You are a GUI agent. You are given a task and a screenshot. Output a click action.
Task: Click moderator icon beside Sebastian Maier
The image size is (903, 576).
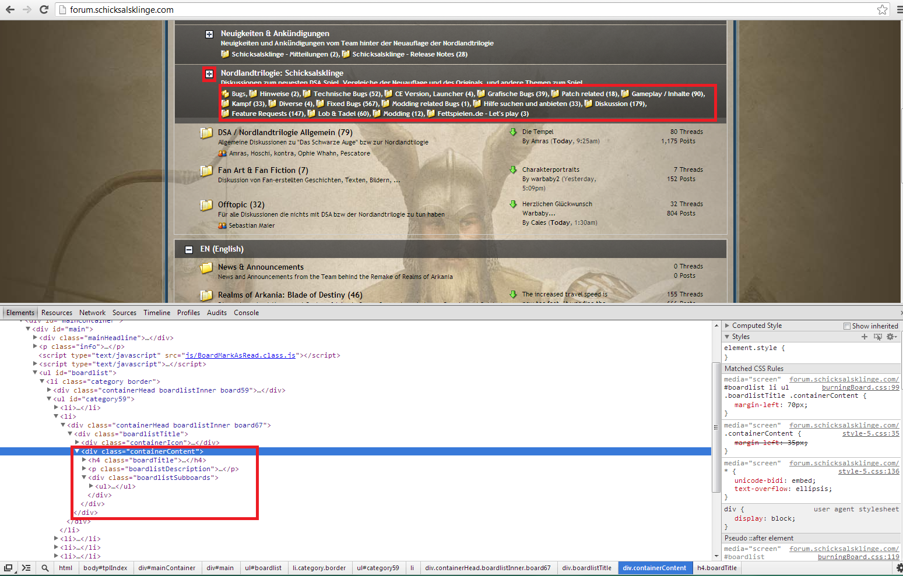click(222, 225)
